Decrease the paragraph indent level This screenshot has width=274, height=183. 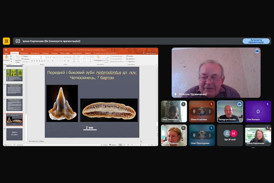point(65,57)
